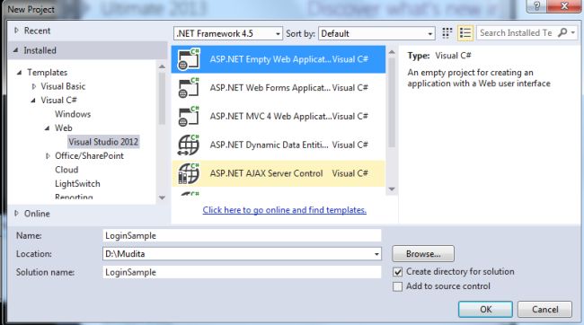Click the template list scrollbar thumb

pyautogui.click(x=392, y=102)
